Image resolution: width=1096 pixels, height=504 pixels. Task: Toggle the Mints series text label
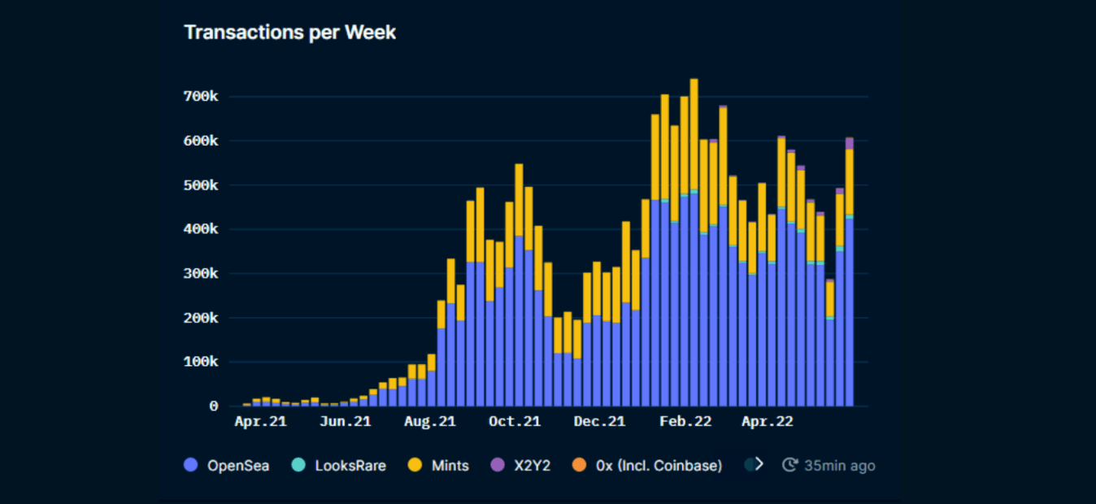coord(450,466)
